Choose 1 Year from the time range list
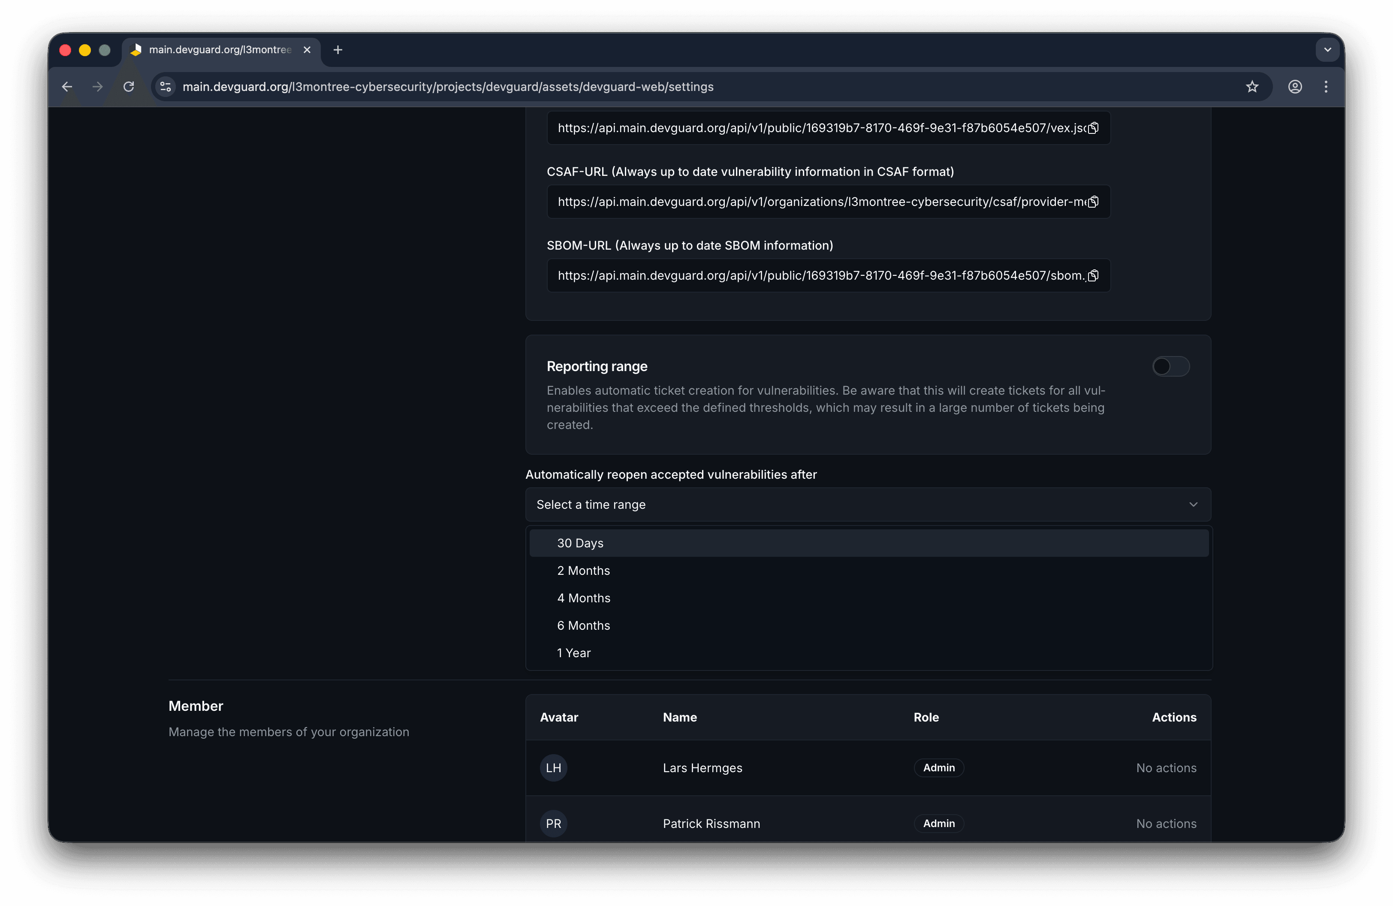Viewport: 1393px width, 906px height. (x=573, y=652)
